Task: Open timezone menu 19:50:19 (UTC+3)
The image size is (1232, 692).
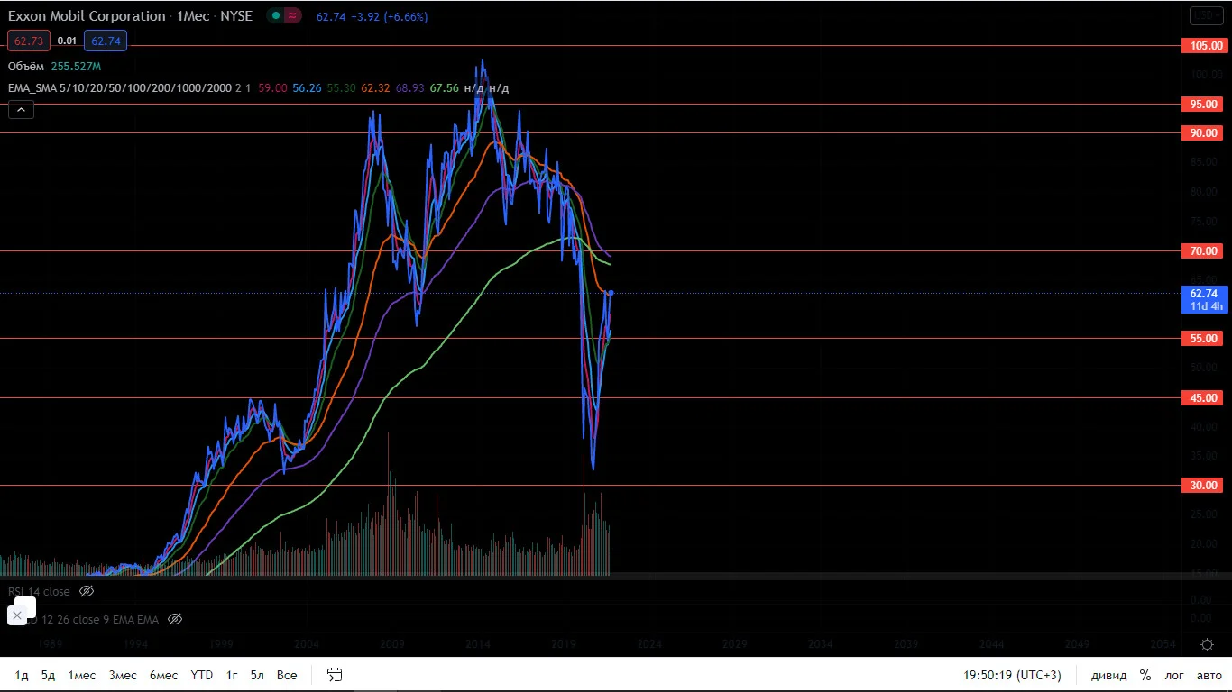Action: click(x=1012, y=675)
